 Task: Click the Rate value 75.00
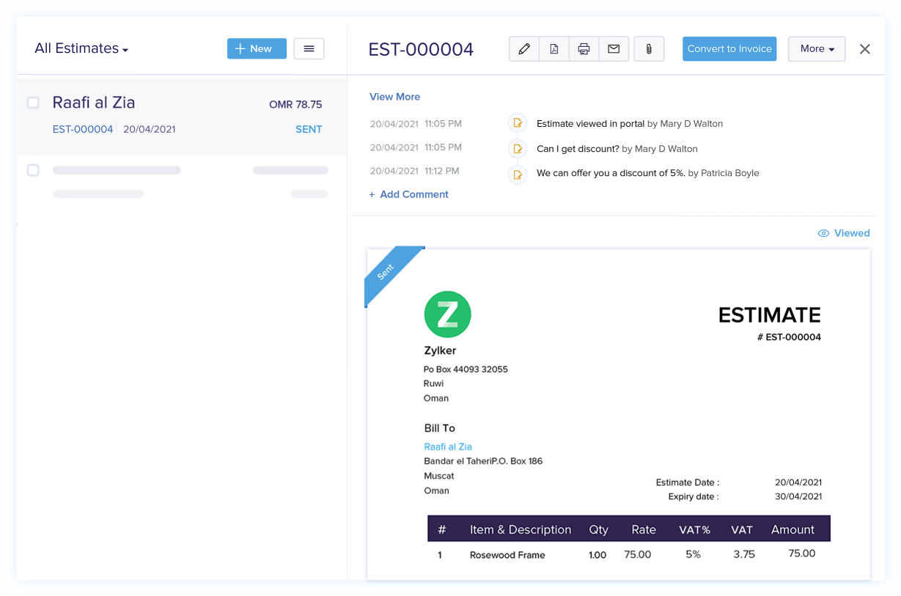(x=638, y=554)
